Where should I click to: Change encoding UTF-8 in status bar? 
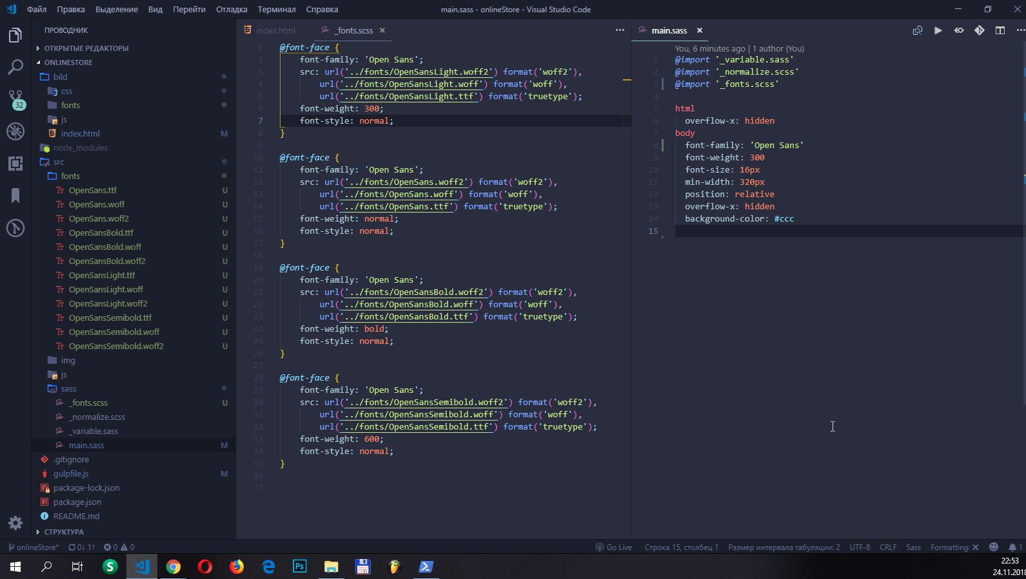[x=860, y=547]
